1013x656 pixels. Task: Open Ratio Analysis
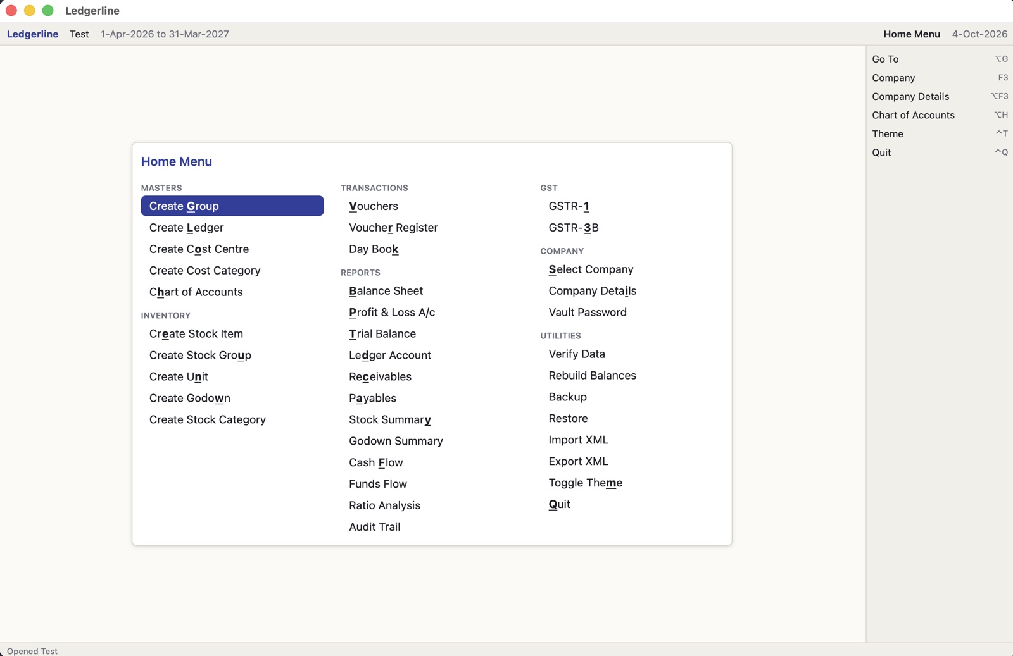point(432,506)
